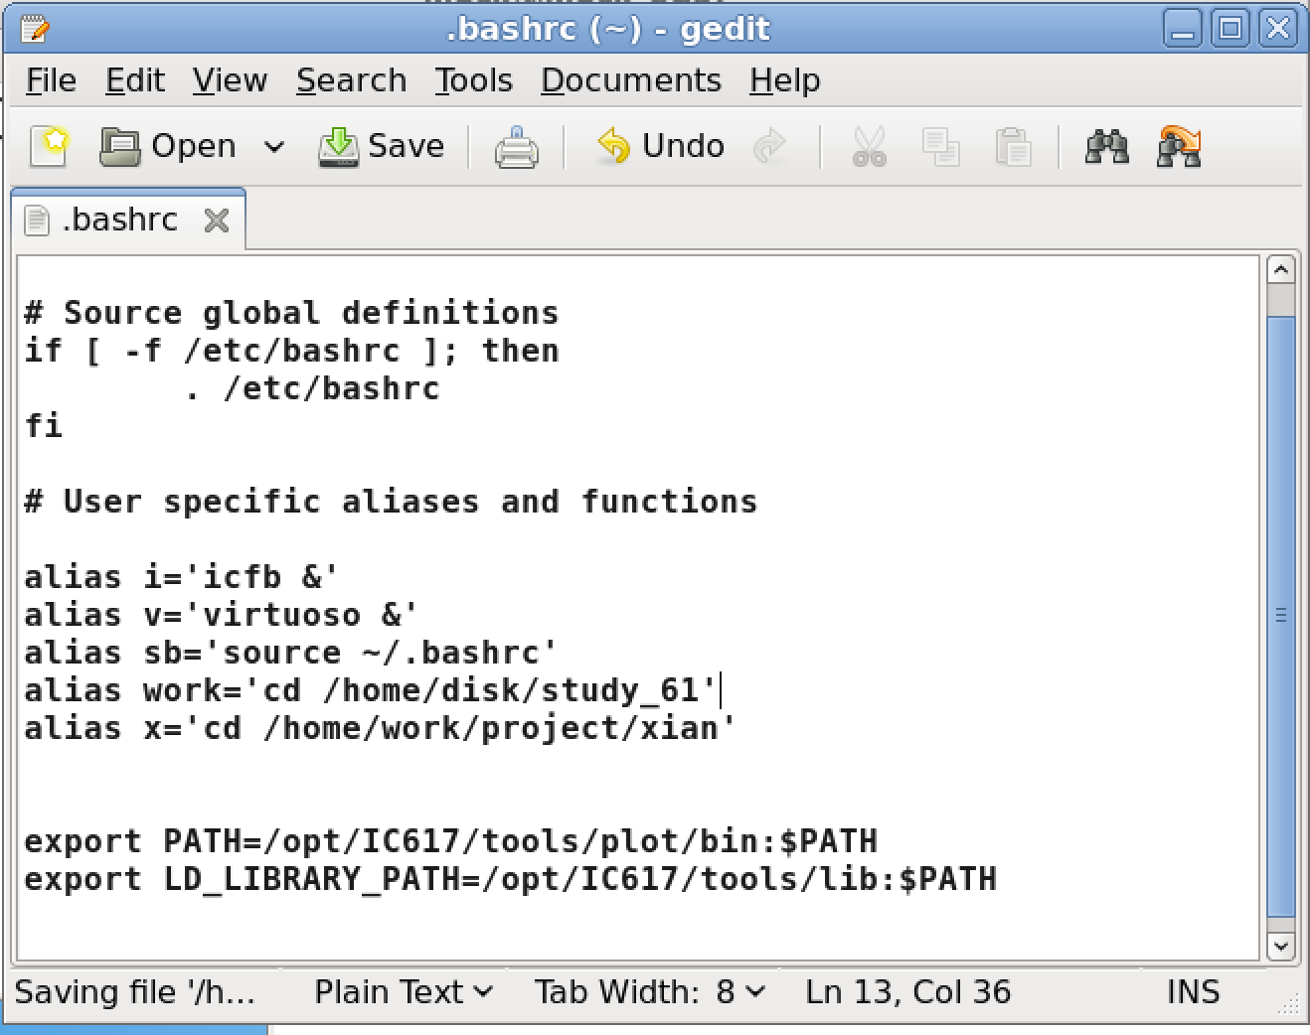Click the 'Saving file' status message
Viewport: 1310px width, 1035px height.
134,991
